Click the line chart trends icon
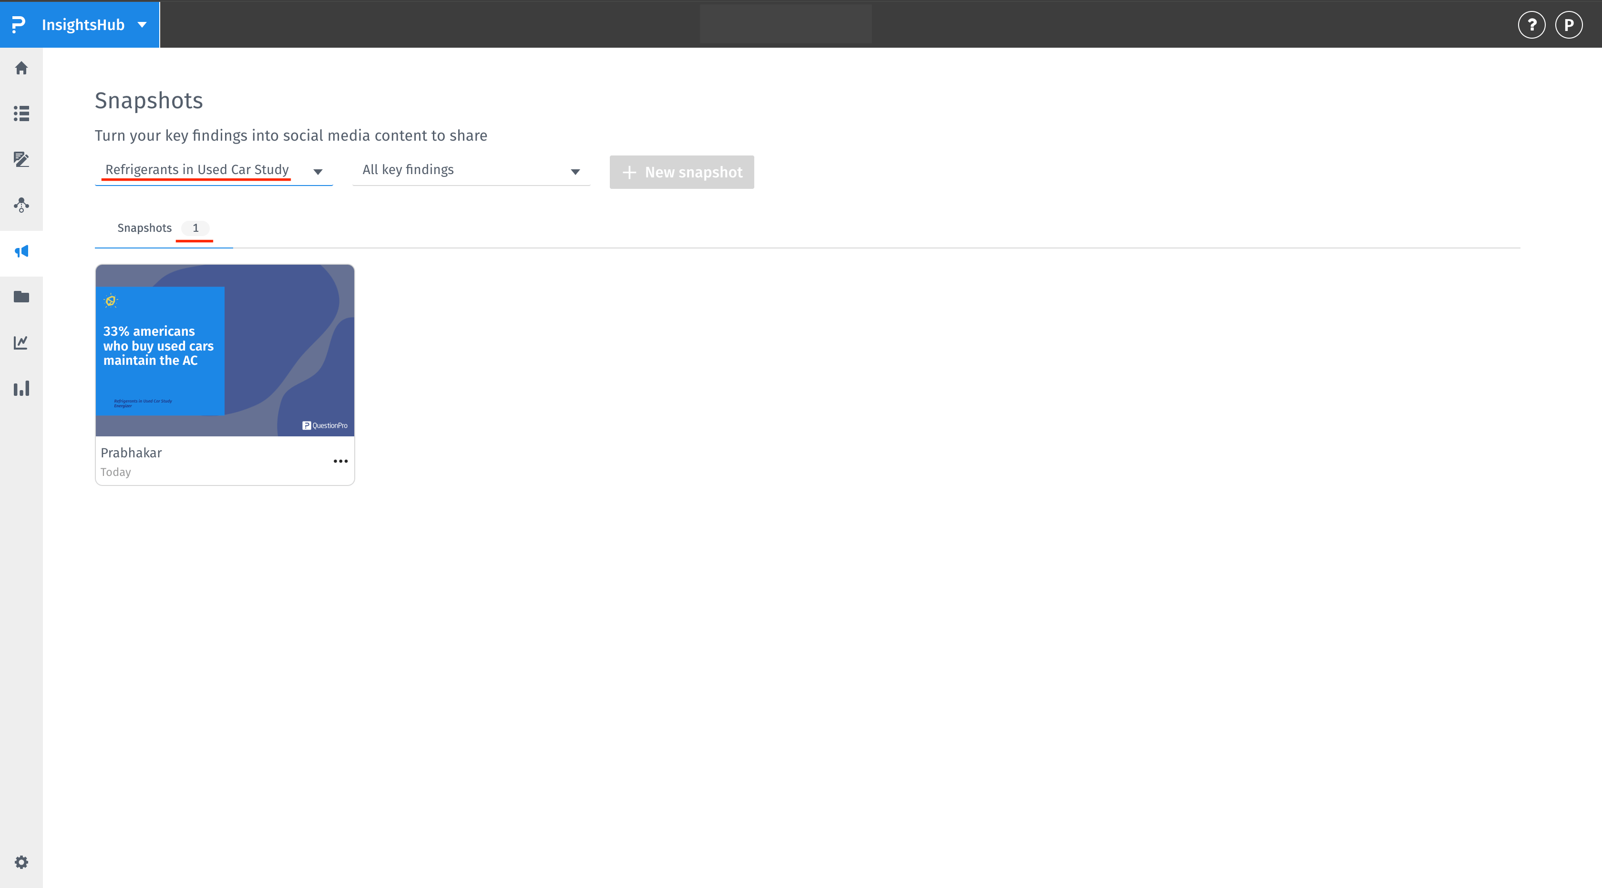This screenshot has width=1602, height=888. pos(22,342)
